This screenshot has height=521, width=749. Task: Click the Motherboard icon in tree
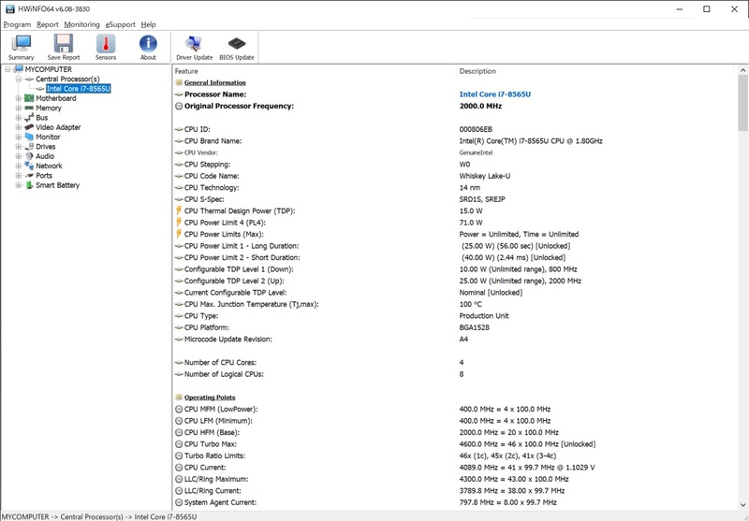click(x=30, y=98)
